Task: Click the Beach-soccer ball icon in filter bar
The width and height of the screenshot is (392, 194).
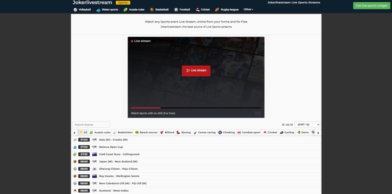Action: (x=137, y=133)
